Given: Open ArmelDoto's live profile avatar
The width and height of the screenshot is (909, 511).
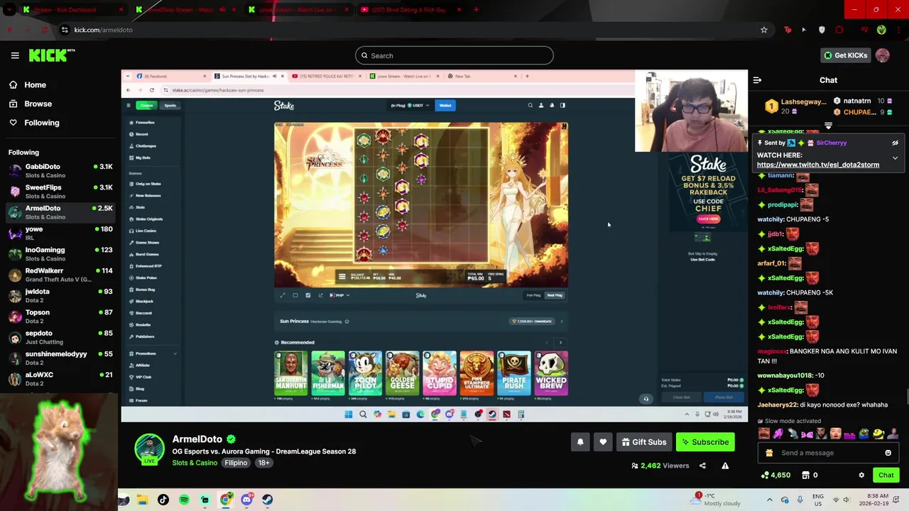Looking at the screenshot, I should point(150,448).
